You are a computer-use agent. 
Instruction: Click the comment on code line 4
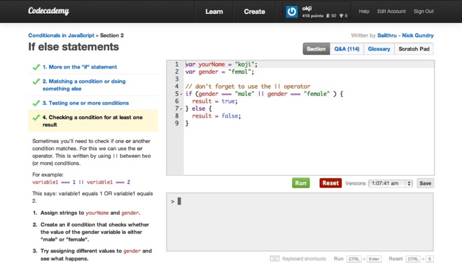click(248, 86)
